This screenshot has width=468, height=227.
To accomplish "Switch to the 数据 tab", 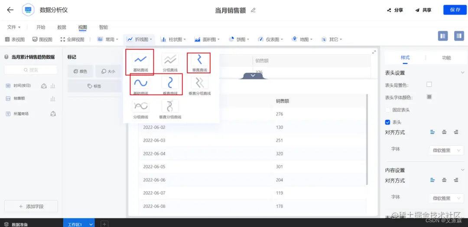I will point(62,27).
